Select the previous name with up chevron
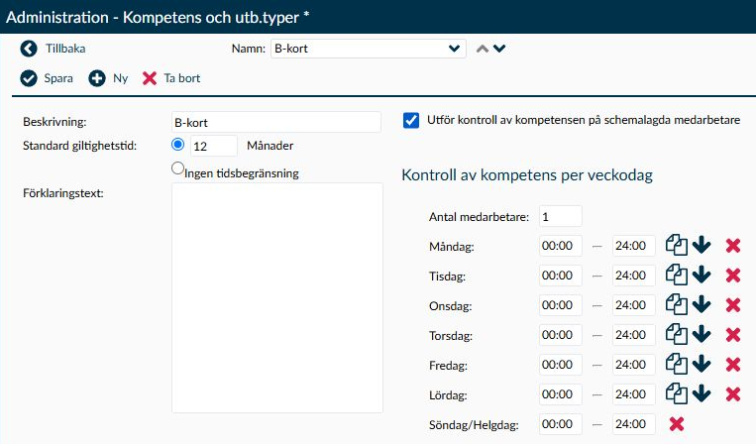Image resolution: width=756 pixels, height=444 pixels. coord(483,49)
